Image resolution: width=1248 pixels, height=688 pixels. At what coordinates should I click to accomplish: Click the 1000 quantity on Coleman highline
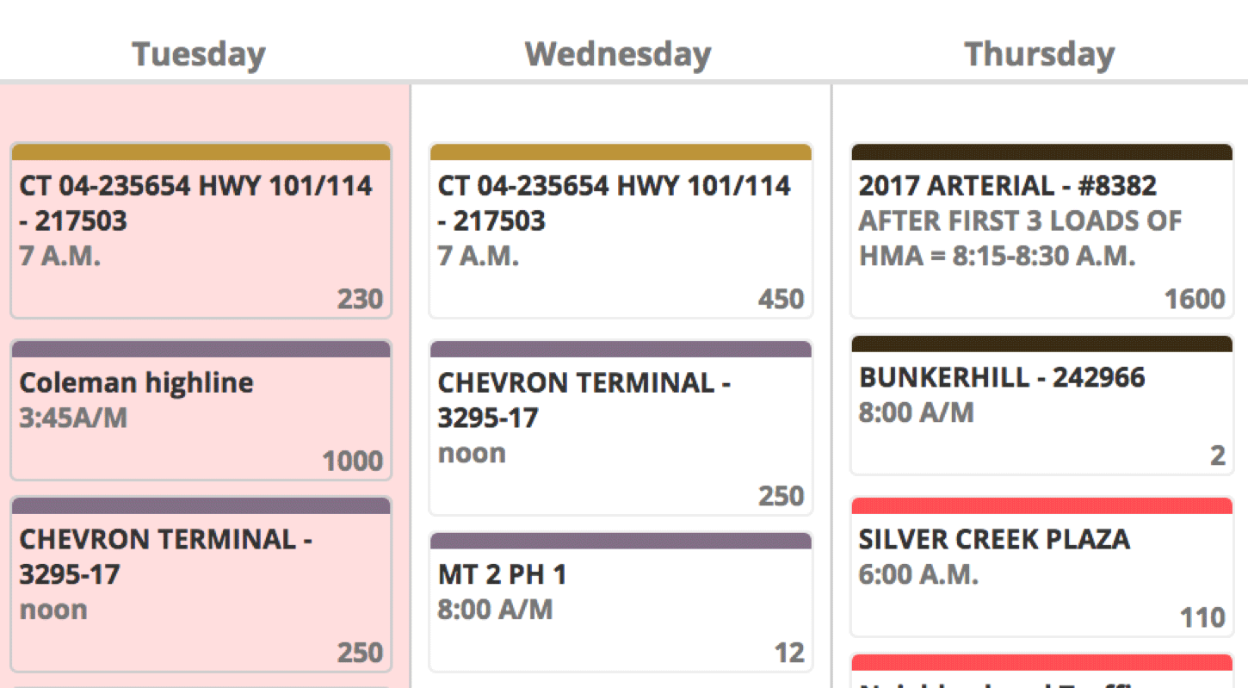(x=353, y=462)
